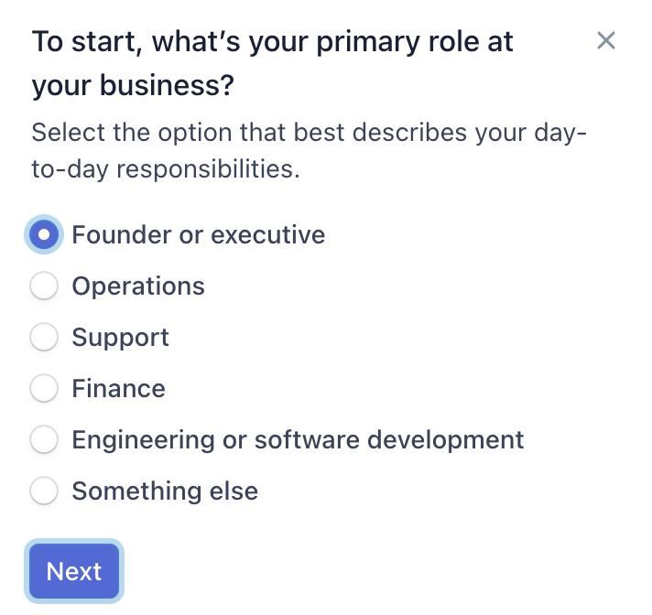Choose the Operations radio button
The width and height of the screenshot is (652, 615).
click(44, 286)
